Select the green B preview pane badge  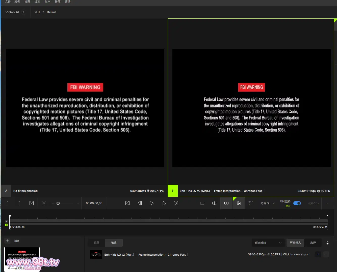tap(173, 191)
